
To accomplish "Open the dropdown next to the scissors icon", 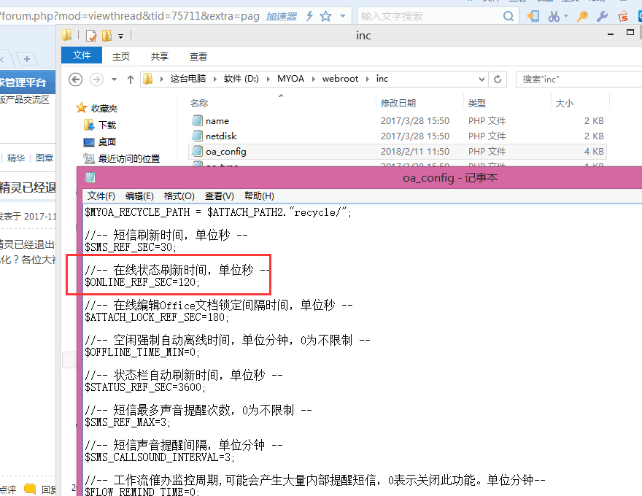I will pos(566,16).
